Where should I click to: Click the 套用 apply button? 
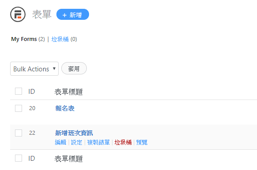(x=74, y=68)
